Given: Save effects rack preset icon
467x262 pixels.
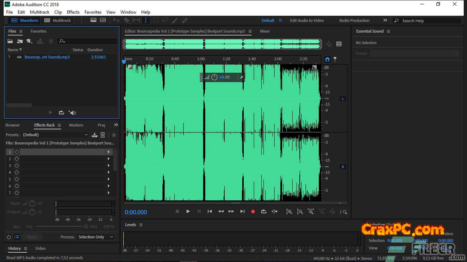Looking at the screenshot, I should pyautogui.click(x=94, y=135).
